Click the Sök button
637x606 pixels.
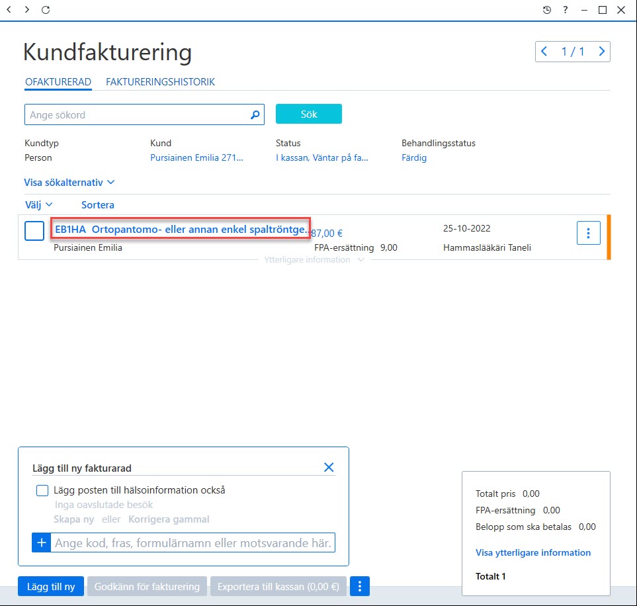tap(309, 114)
